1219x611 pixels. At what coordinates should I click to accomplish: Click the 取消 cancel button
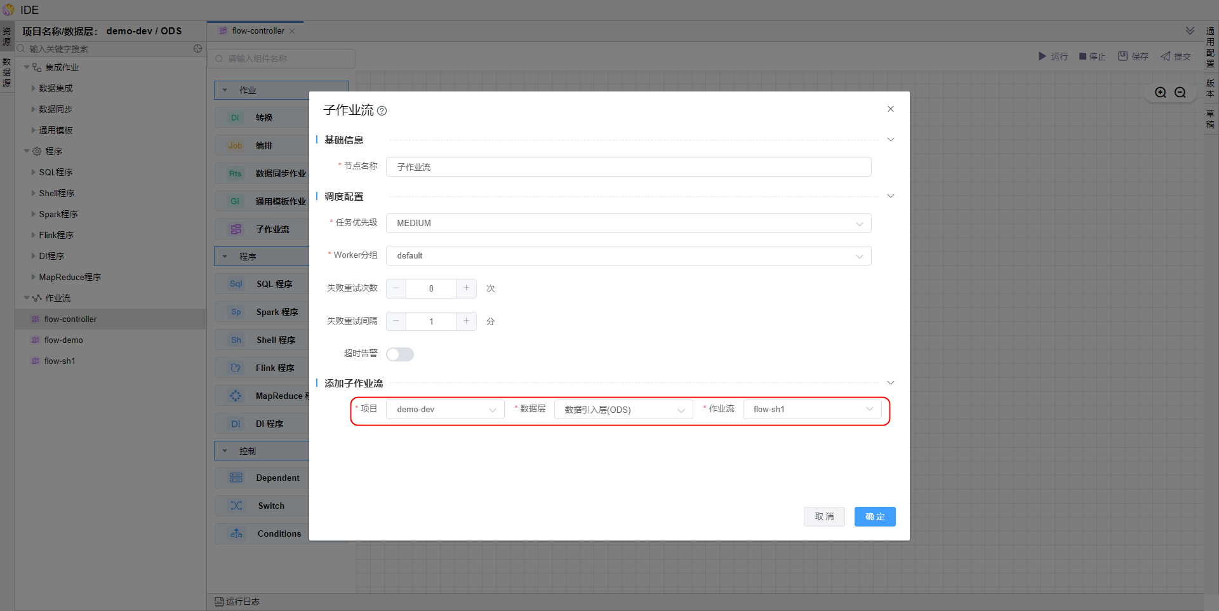coord(823,517)
